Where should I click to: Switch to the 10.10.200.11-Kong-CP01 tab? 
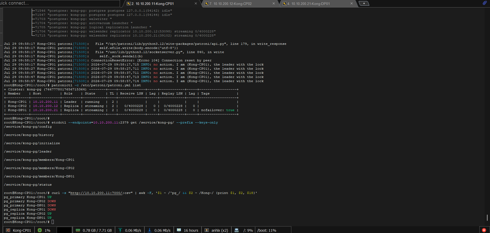(x=153, y=4)
